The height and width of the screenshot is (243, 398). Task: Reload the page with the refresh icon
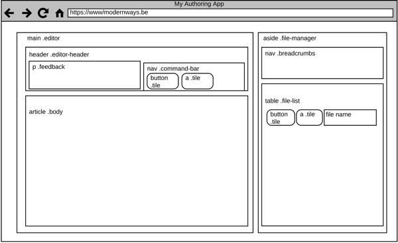click(43, 13)
